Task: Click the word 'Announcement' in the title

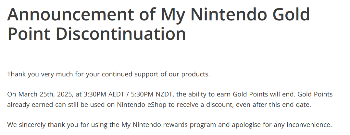Action: click(70, 15)
